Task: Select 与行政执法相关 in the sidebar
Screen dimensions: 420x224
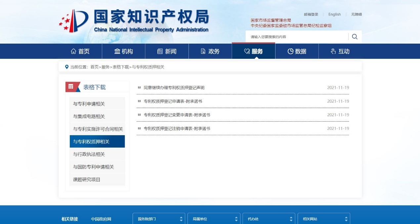Action: coord(97,154)
